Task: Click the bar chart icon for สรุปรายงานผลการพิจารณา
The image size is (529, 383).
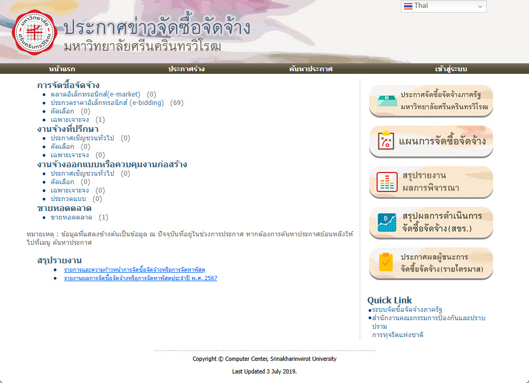Action: (x=387, y=182)
